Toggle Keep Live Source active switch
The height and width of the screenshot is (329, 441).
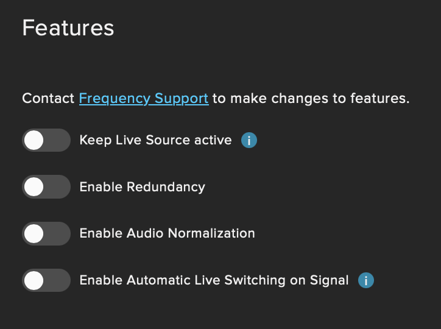point(46,140)
